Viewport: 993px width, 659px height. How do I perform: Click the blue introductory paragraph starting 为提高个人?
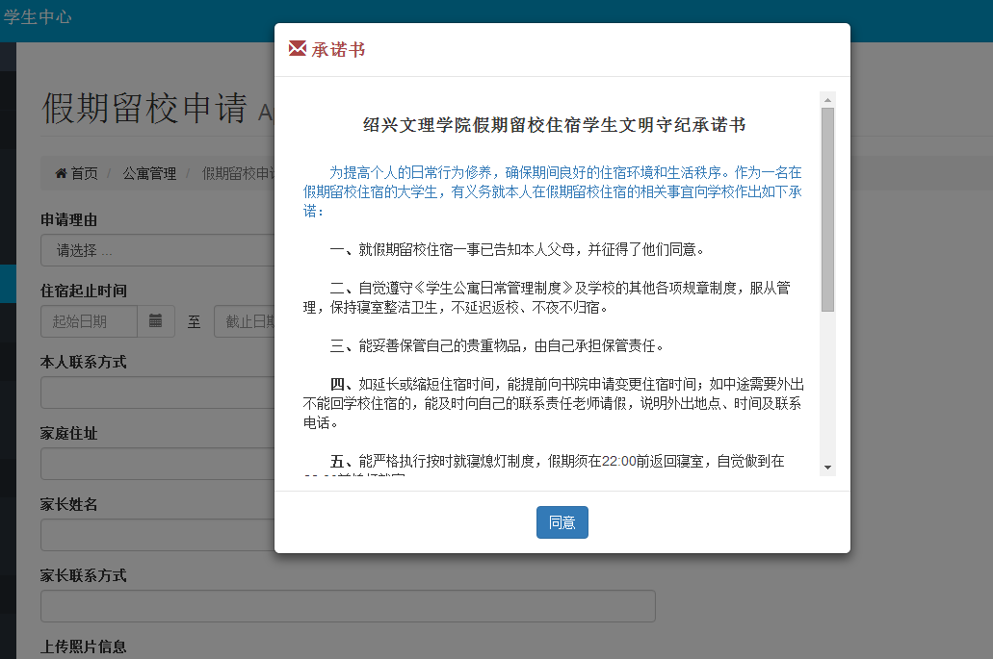pos(553,191)
